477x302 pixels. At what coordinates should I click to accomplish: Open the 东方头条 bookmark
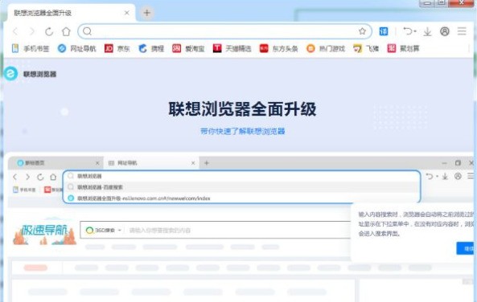pos(278,48)
